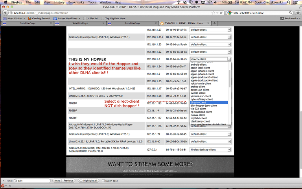Pick blackberry-client from the dropdown list
This screenshot has width=302, height=189.
200,121
